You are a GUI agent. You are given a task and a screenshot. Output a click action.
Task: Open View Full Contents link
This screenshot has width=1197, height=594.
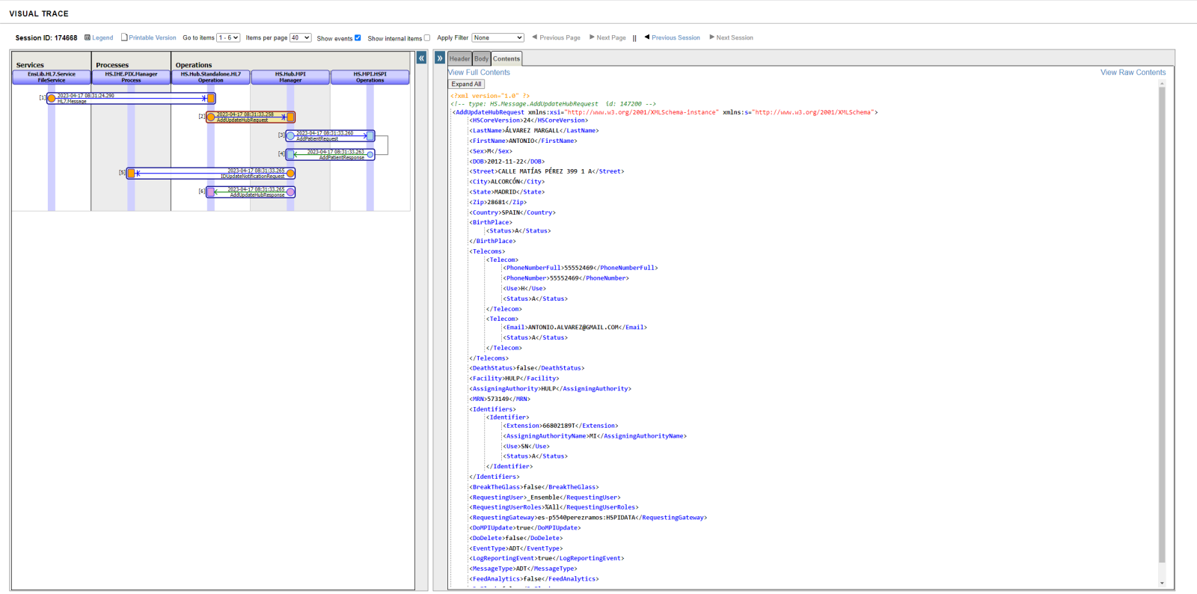479,73
